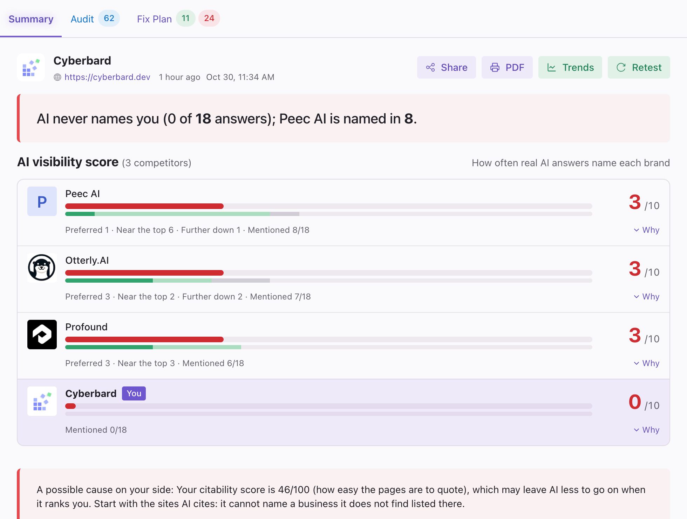Click the green 11 Fix Plan badge

click(x=186, y=18)
